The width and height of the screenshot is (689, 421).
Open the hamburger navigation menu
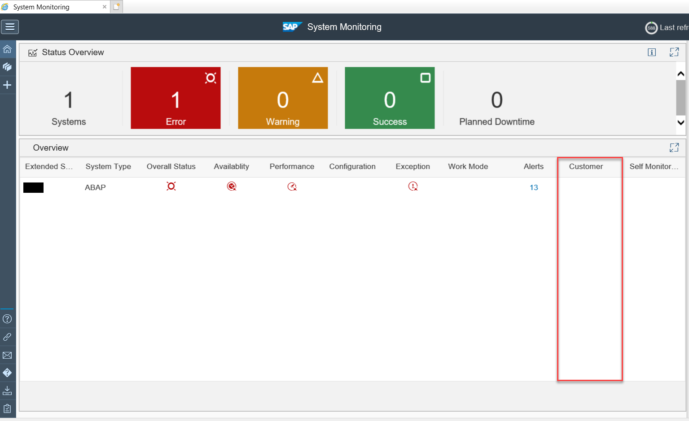tap(9, 27)
